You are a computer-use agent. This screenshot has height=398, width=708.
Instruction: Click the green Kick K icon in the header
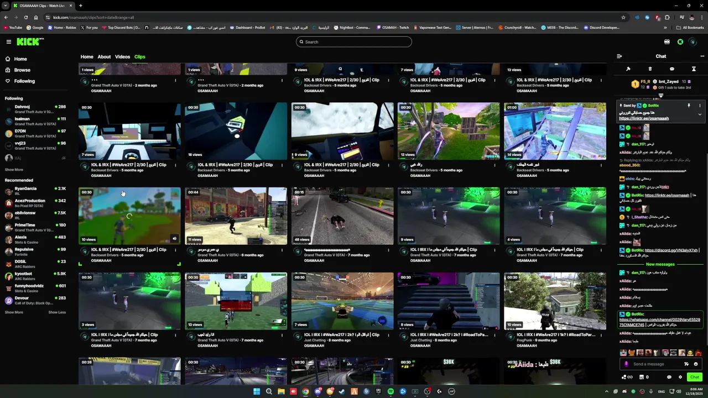[x=680, y=42]
